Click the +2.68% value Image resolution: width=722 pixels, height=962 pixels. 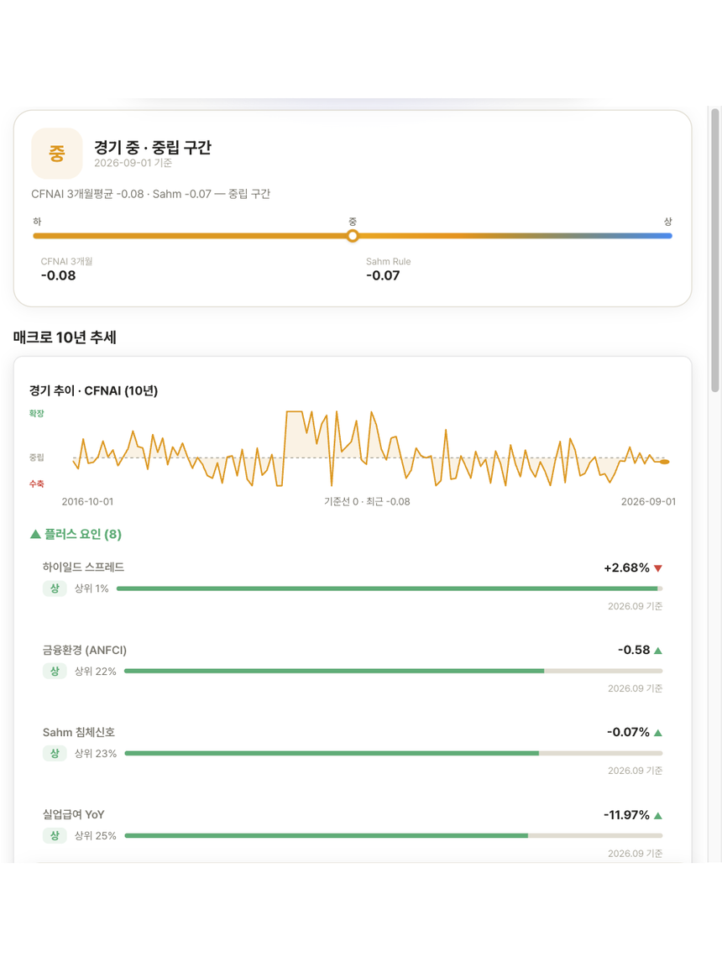(626, 568)
